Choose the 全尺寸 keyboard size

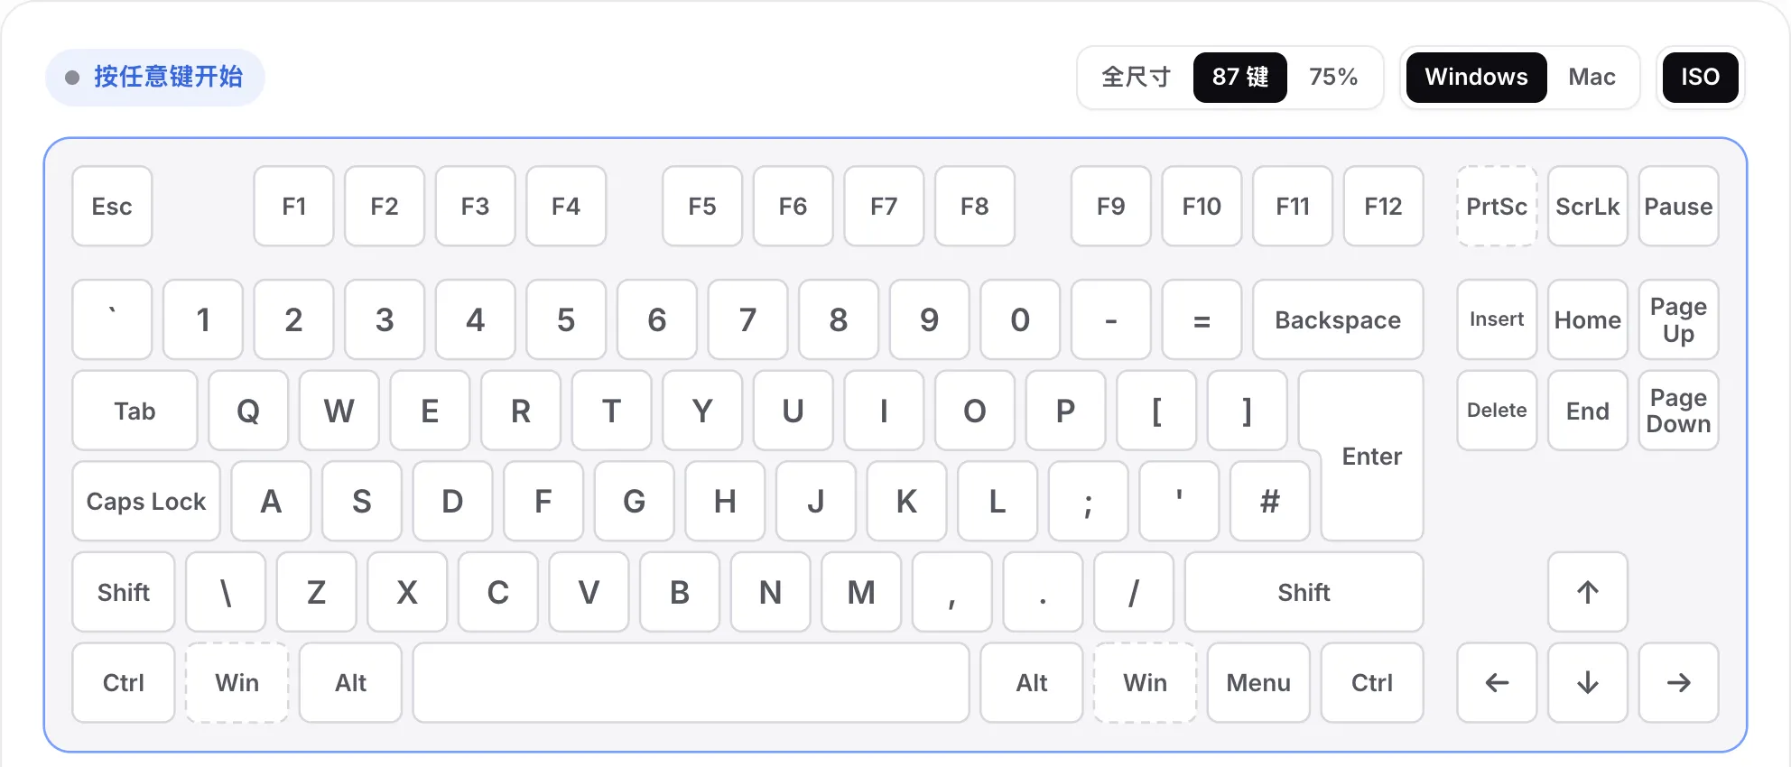coord(1136,77)
